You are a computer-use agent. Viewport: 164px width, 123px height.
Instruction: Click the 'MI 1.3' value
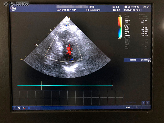pyautogui.click(x=116, y=7)
